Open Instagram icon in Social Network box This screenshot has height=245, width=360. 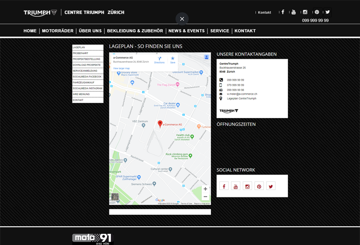point(247,186)
